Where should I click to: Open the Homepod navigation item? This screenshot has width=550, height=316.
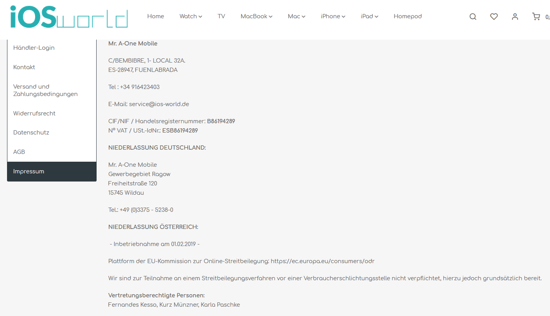(x=407, y=16)
